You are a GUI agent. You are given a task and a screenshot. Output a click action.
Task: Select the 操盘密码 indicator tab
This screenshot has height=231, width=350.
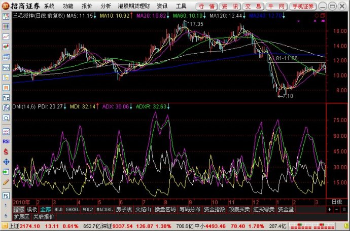click(x=165, y=209)
